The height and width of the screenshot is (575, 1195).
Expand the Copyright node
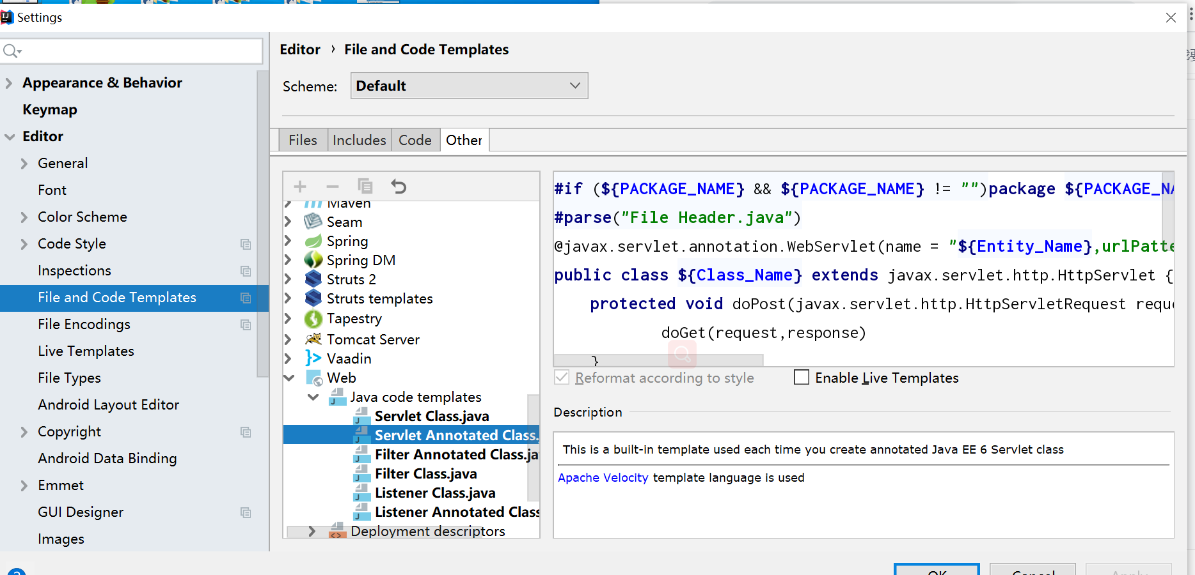click(24, 432)
